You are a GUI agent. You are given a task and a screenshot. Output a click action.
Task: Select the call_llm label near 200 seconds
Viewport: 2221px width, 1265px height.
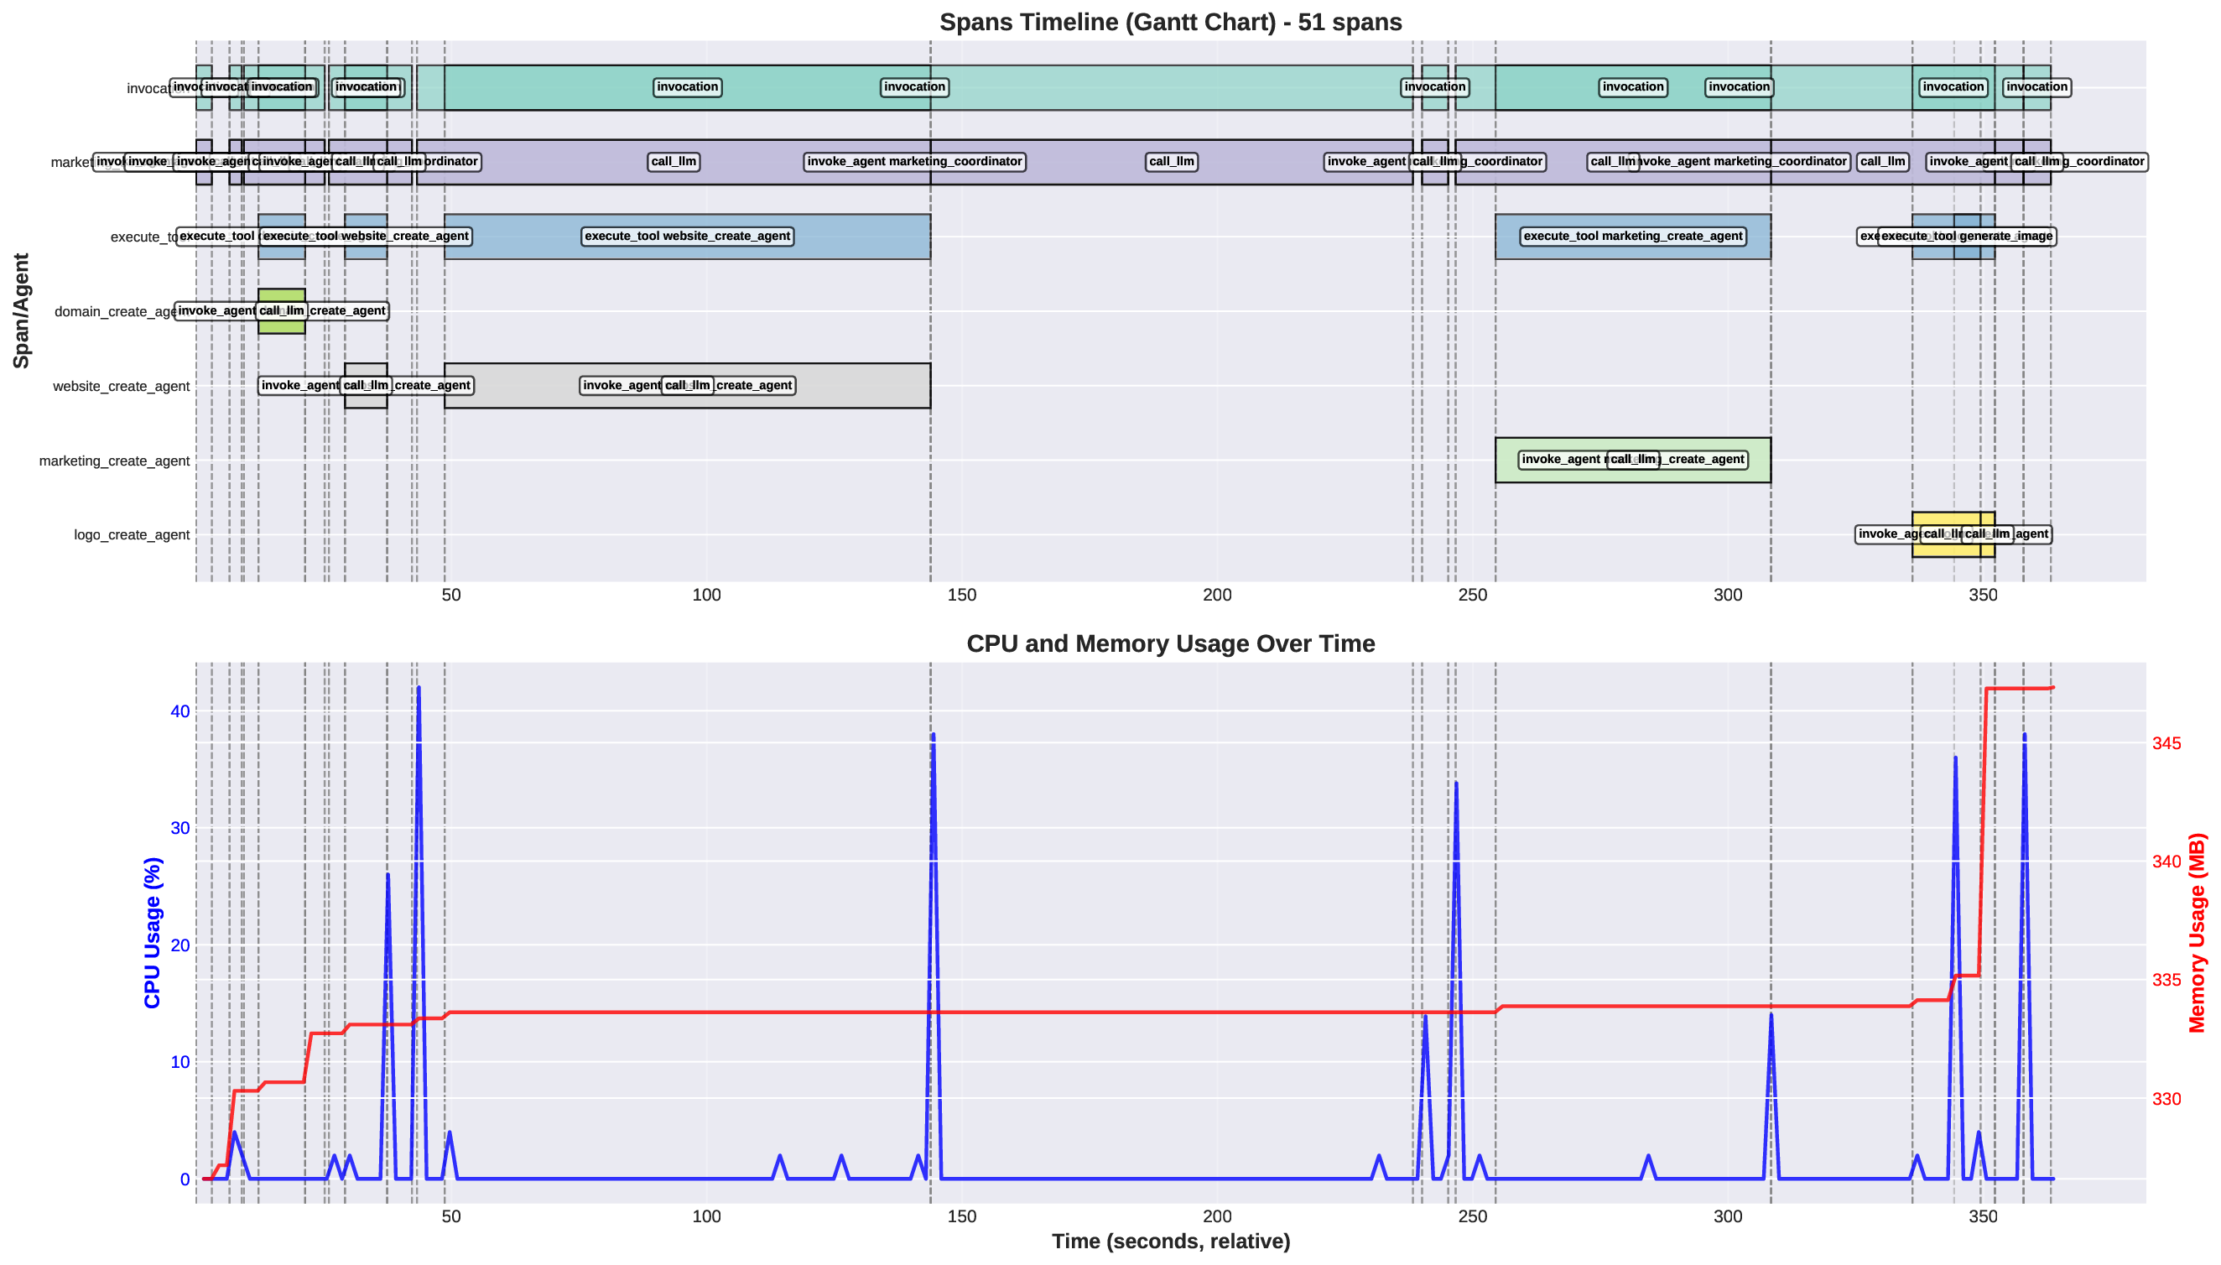(x=1173, y=162)
